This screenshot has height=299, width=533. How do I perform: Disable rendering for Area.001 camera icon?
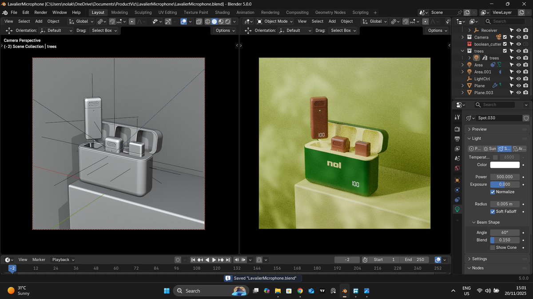click(x=525, y=72)
